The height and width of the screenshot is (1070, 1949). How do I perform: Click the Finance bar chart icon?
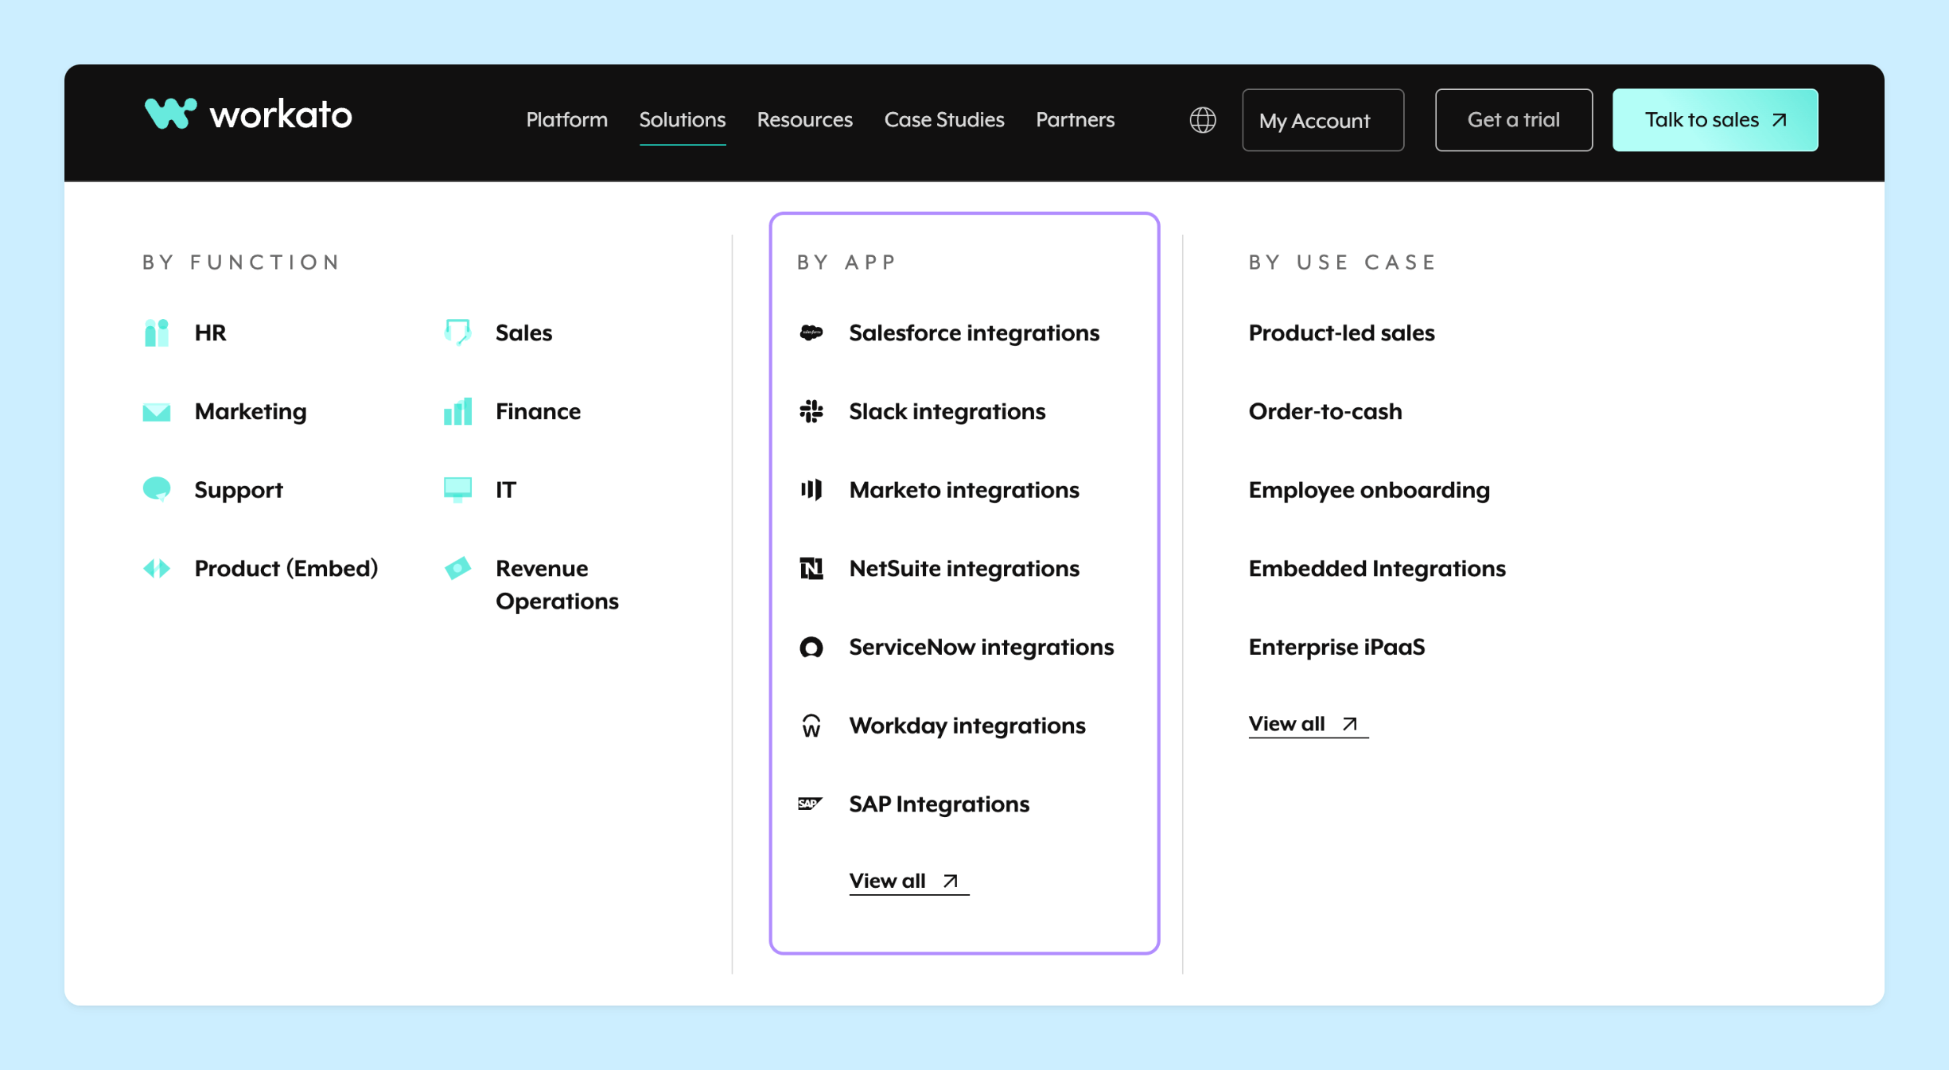point(457,411)
